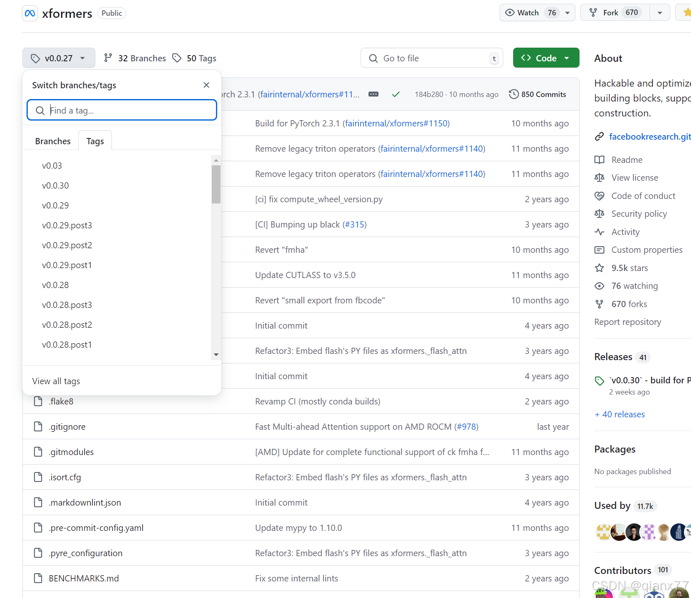Click the star icon by 9.5k stars
The width and height of the screenshot is (691, 598).
(x=599, y=268)
